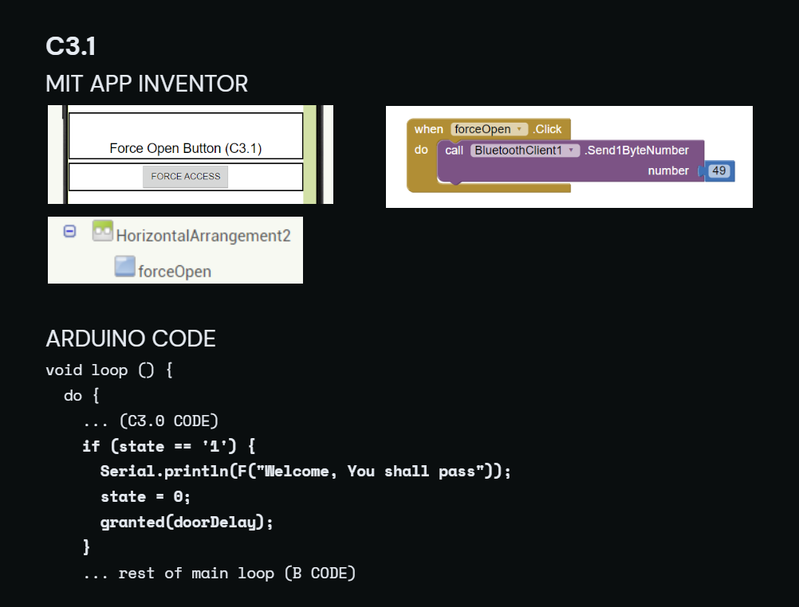This screenshot has width=799, height=607.
Task: Click the 'number' socket label in block
Action: (x=668, y=171)
